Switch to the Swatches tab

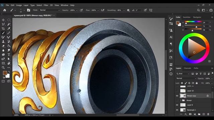coord(187,17)
